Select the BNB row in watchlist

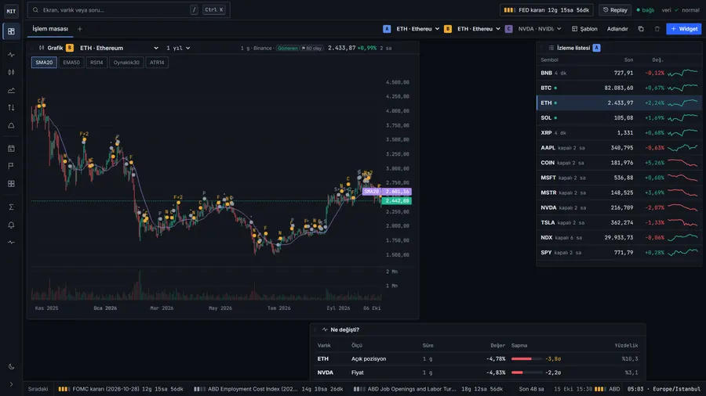click(619, 73)
